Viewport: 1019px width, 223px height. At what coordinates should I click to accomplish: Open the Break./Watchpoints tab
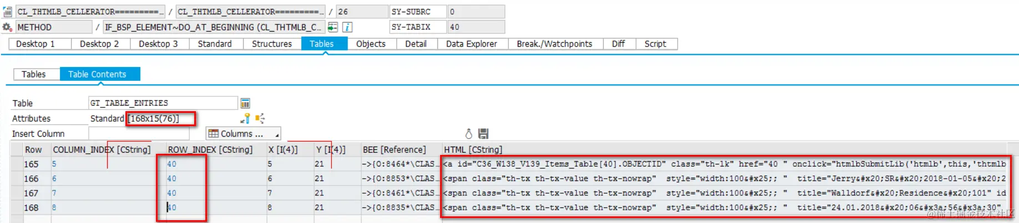[x=554, y=44]
